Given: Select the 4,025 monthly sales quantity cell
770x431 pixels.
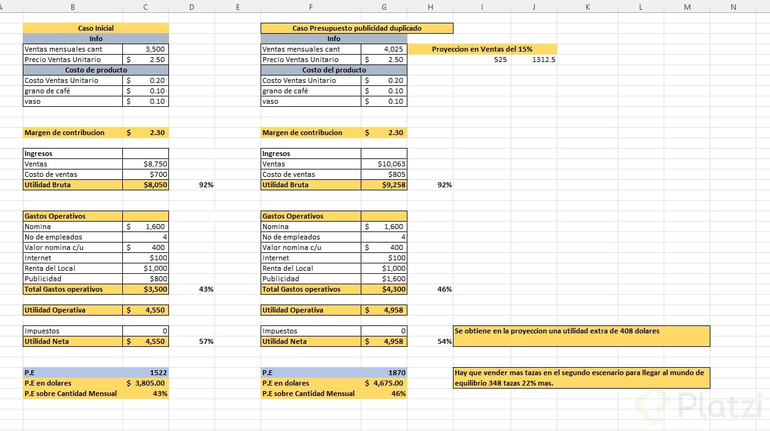Looking at the screenshot, I should click(384, 49).
